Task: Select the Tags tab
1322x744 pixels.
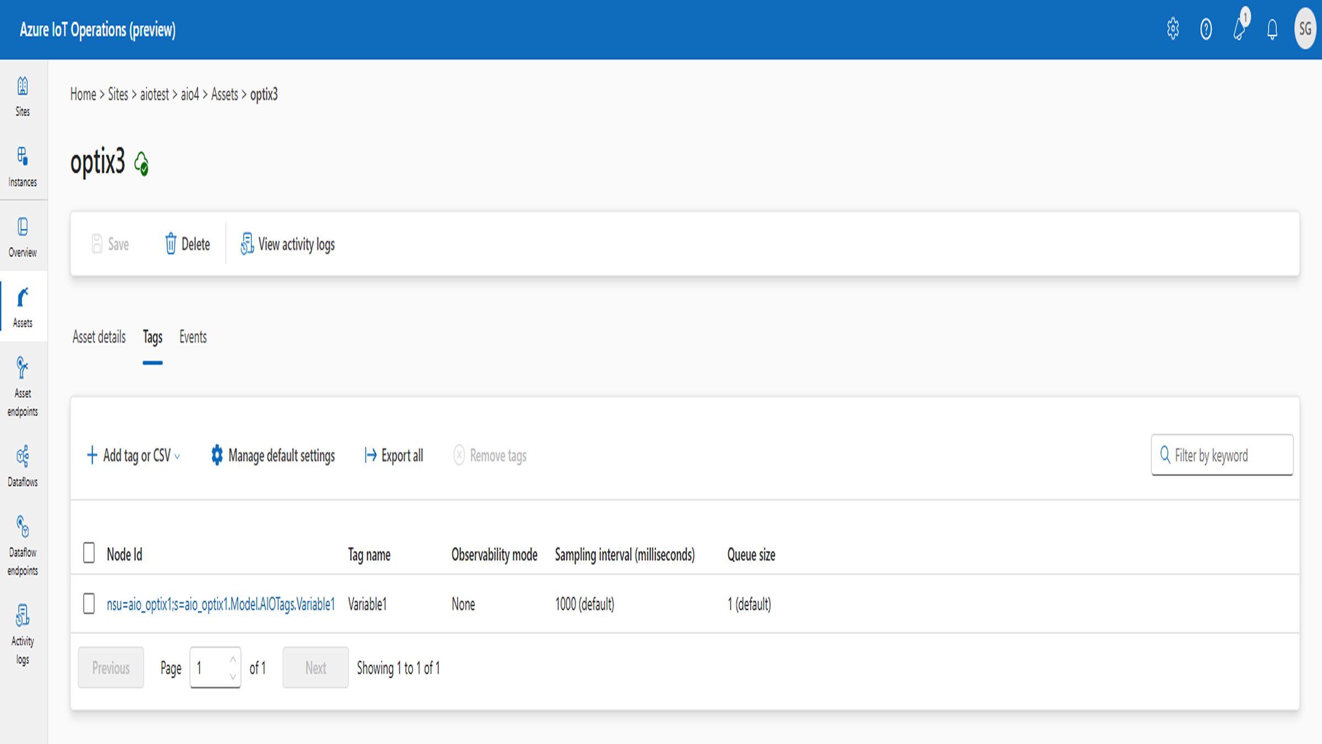Action: 153,337
